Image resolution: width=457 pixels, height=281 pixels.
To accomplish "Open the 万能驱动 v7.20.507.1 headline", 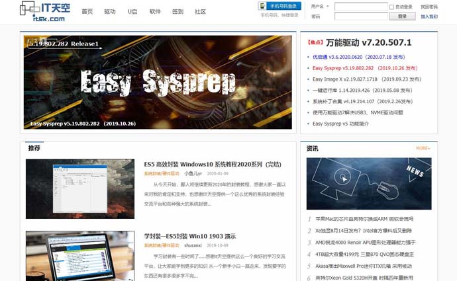I will point(369,43).
